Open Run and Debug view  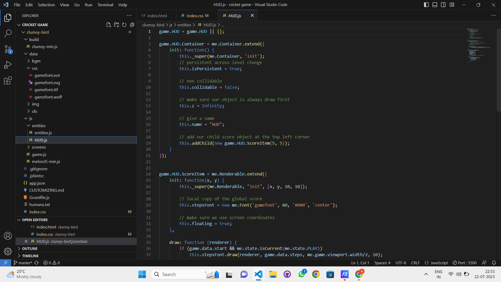coord(8,64)
